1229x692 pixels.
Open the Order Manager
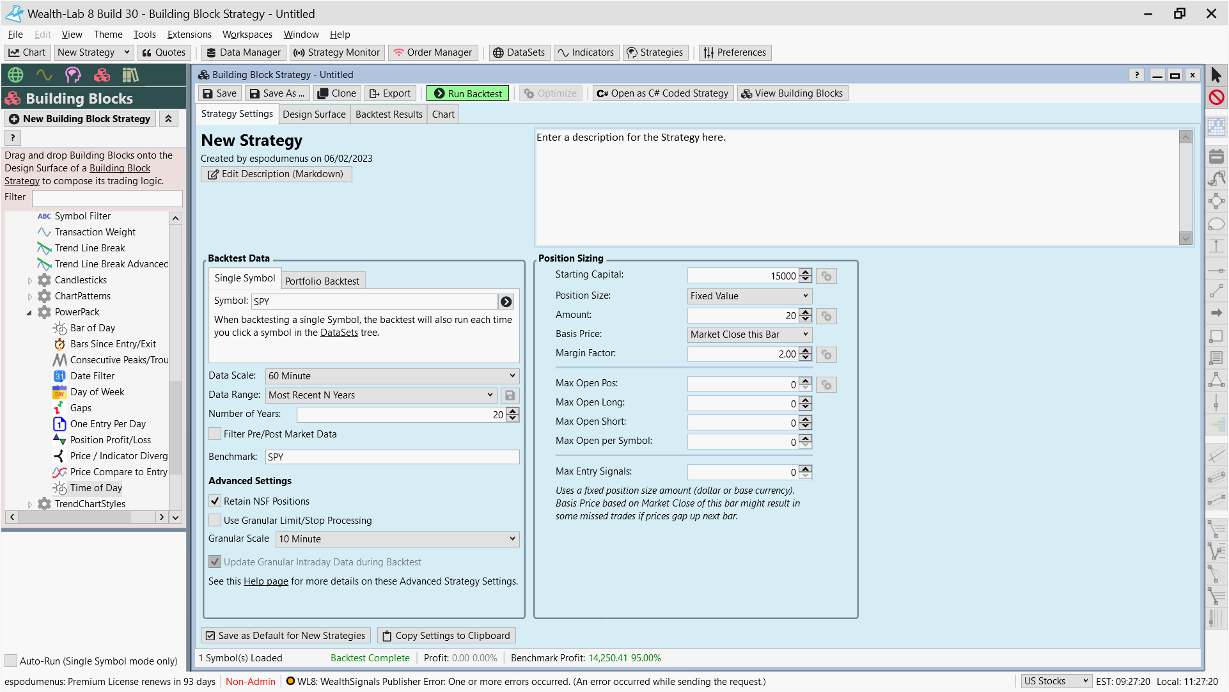pos(432,52)
